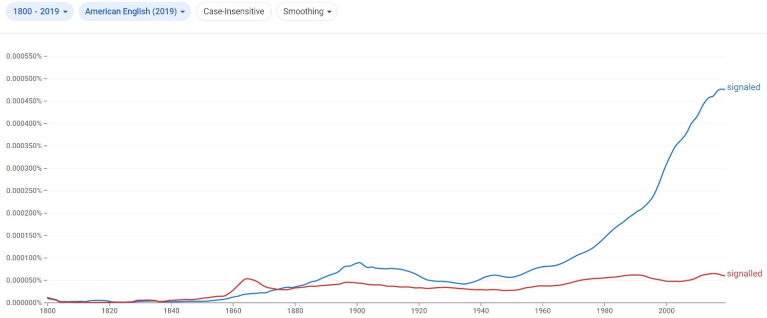Open the Smoothing options dropdown
The width and height of the screenshot is (767, 318).
tap(307, 11)
